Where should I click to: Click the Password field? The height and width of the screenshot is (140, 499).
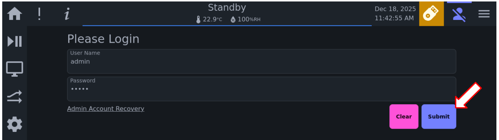tap(261, 89)
